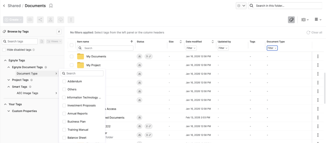Click the share icon in toolbar

40,19
